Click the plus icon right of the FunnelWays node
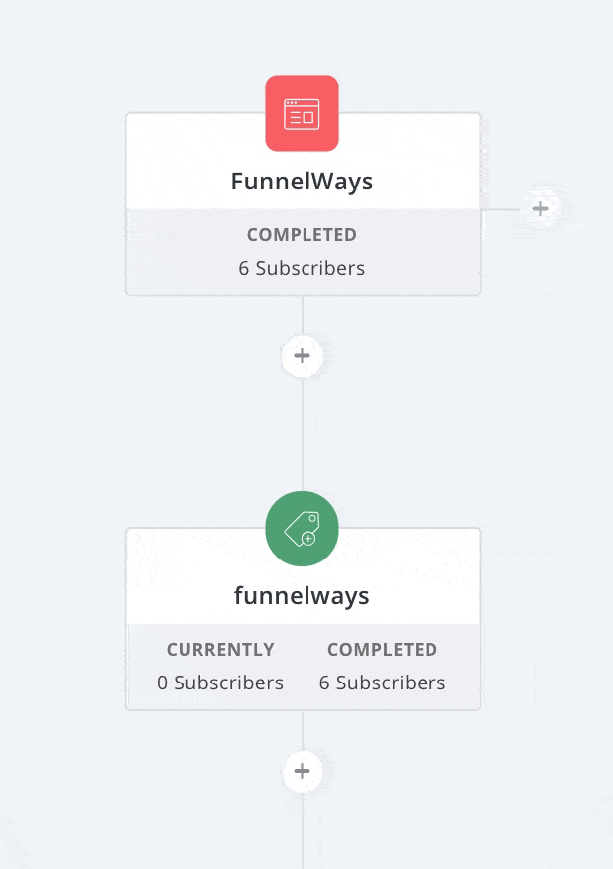613x869 pixels. [x=541, y=208]
